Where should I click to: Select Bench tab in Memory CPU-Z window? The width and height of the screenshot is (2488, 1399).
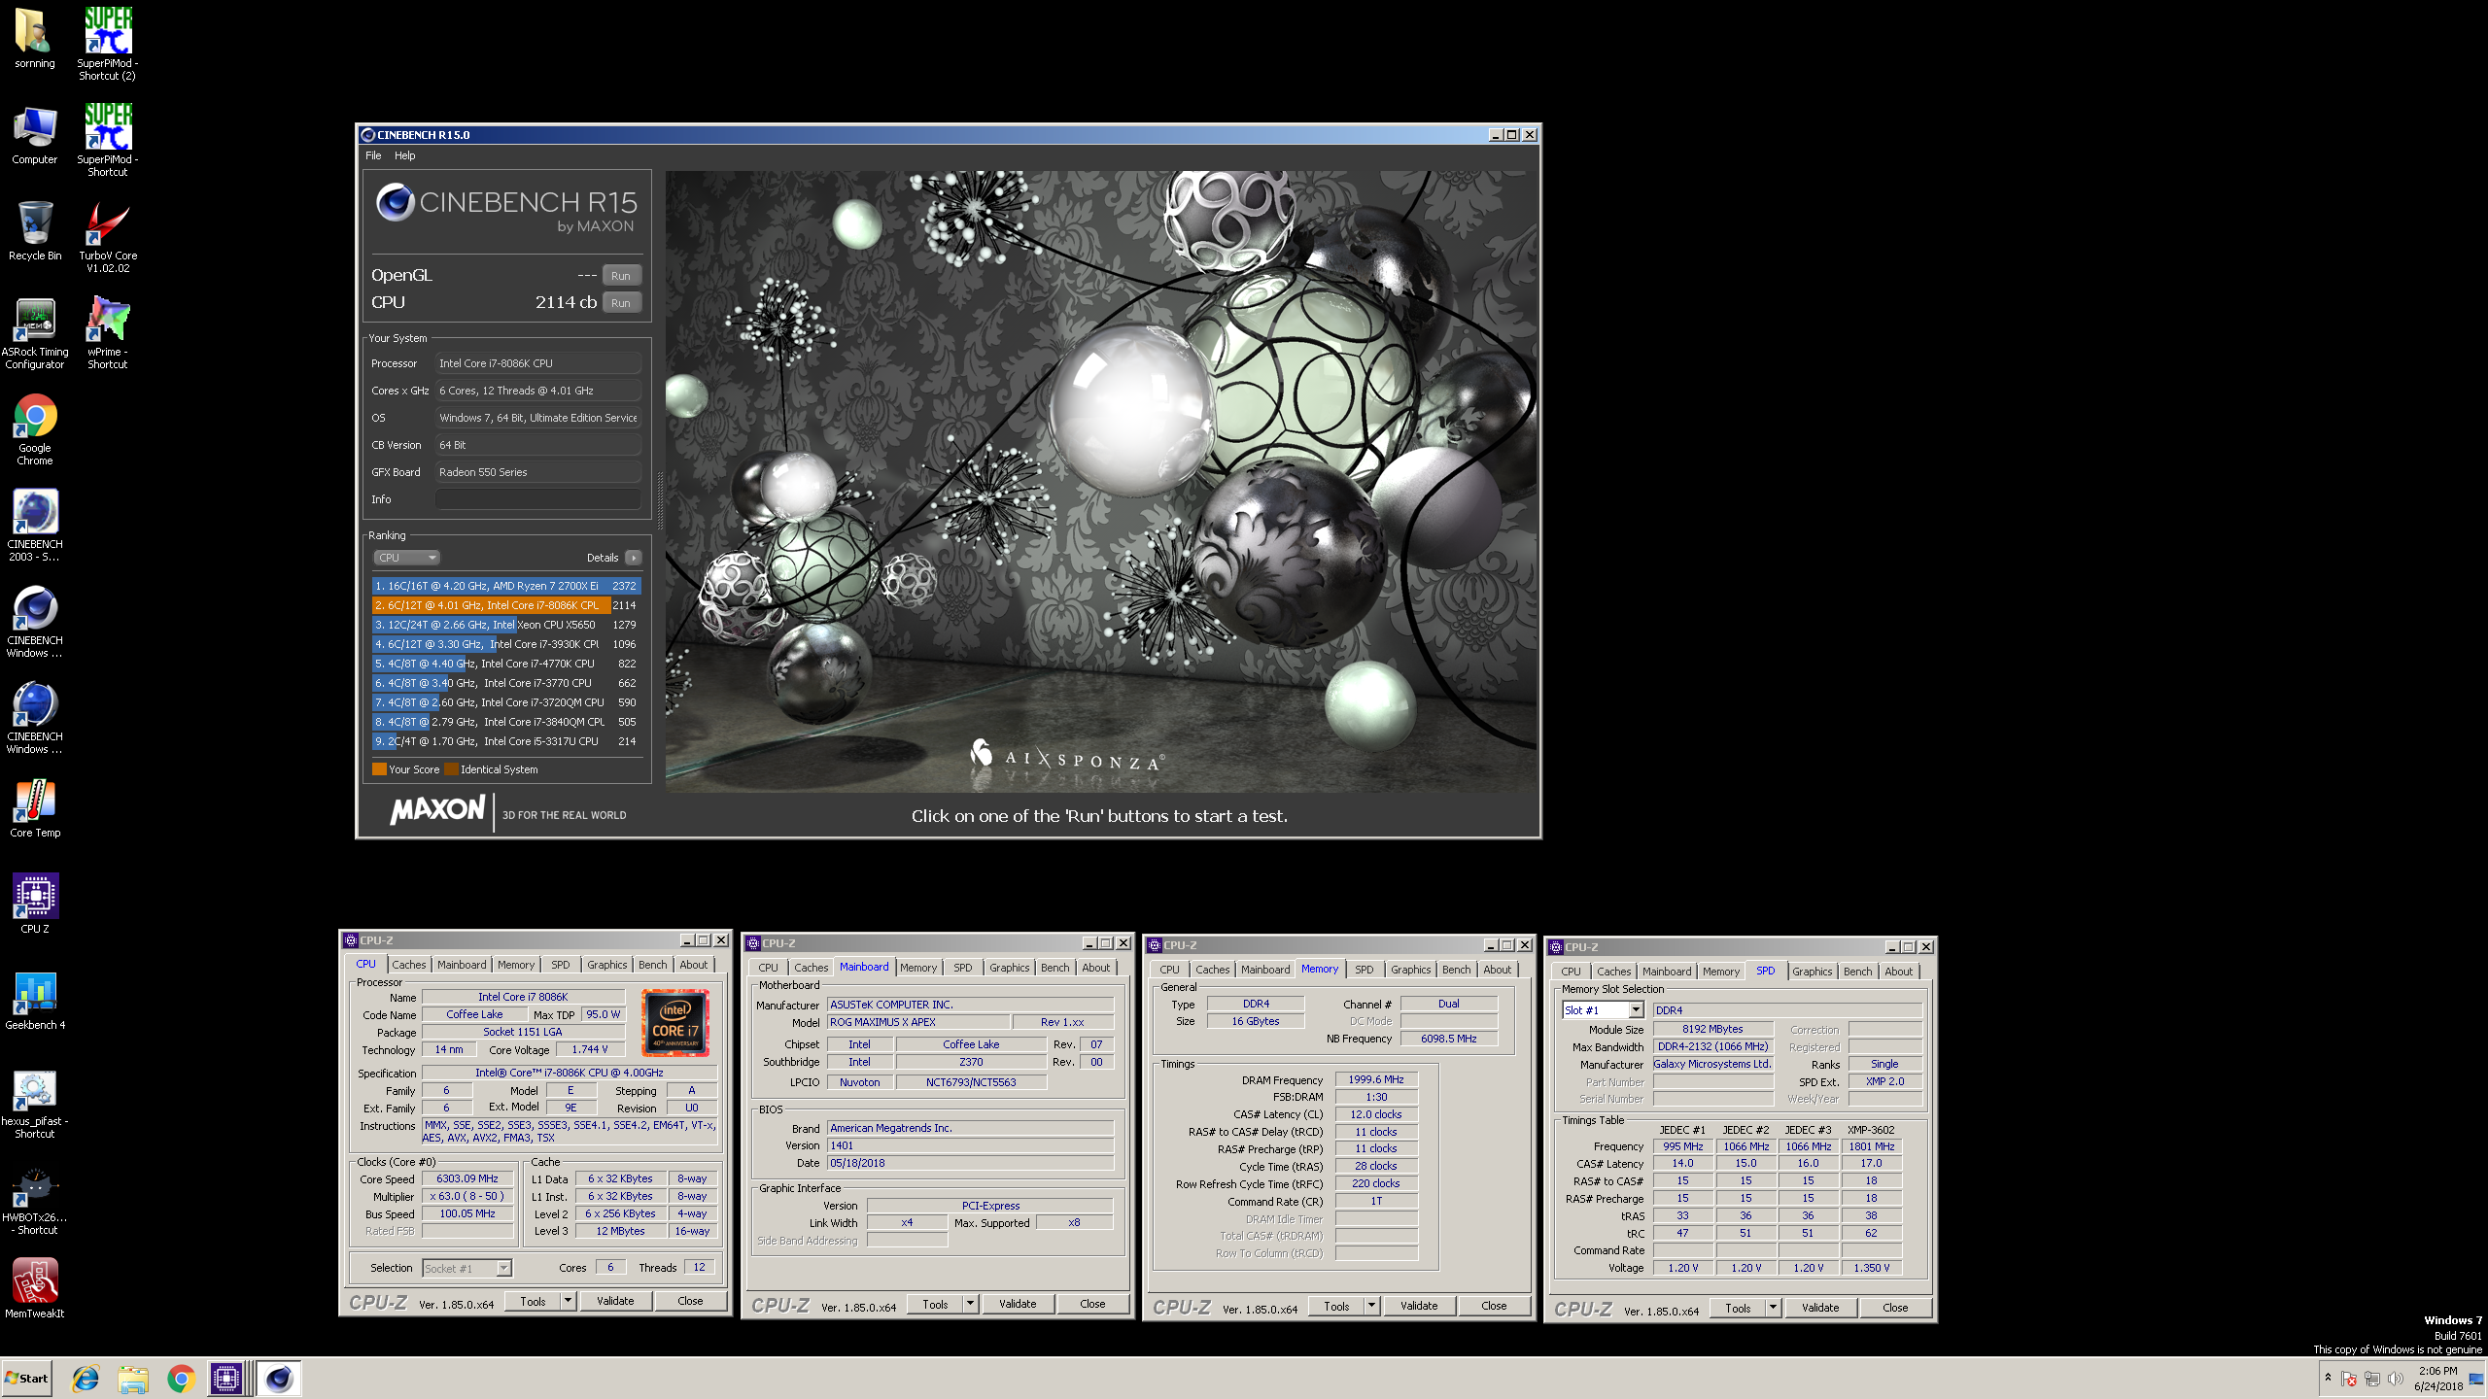click(x=1456, y=970)
